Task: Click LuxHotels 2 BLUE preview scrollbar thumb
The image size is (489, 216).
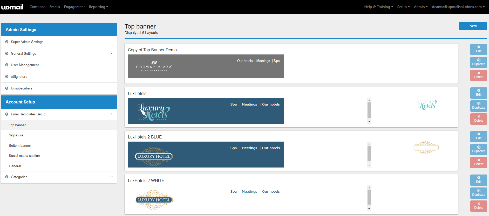Action: [x=369, y=154]
